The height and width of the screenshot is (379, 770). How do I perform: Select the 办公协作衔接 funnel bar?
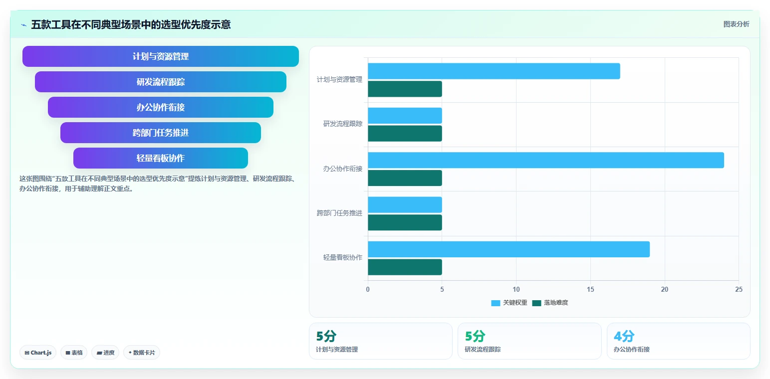pyautogui.click(x=161, y=107)
